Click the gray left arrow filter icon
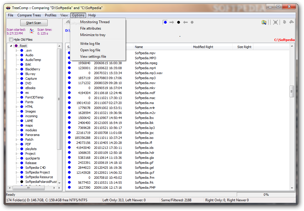Viewport: 304px width, 211px height. 186,22
